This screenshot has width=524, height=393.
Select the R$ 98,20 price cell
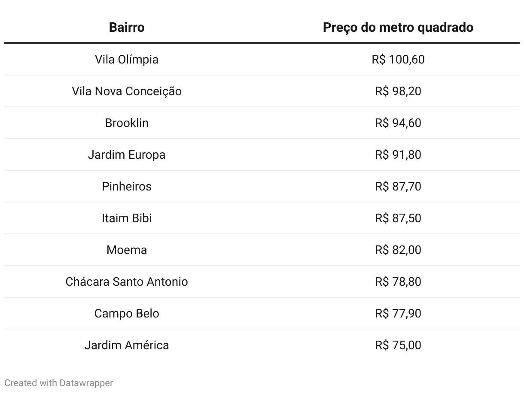coord(398,91)
